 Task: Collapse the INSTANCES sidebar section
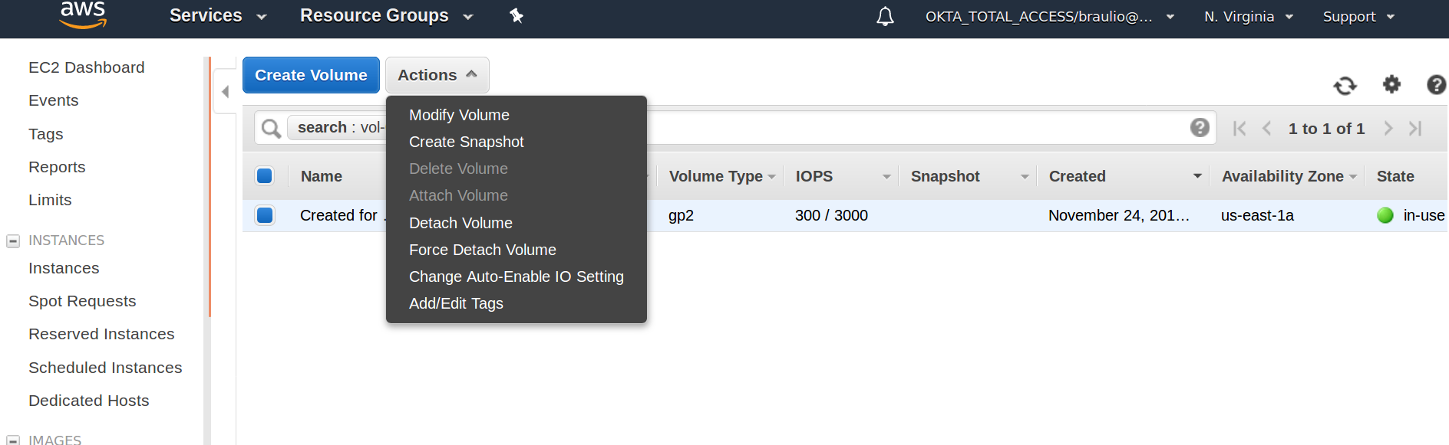[x=12, y=241]
